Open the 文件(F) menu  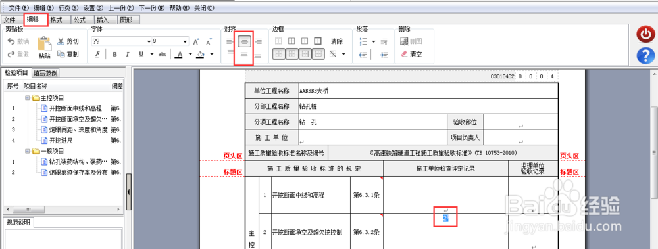coord(20,8)
